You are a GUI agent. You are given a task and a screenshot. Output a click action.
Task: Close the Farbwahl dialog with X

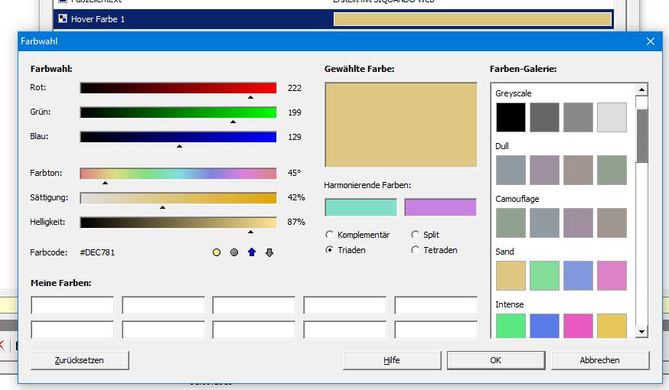pos(651,41)
